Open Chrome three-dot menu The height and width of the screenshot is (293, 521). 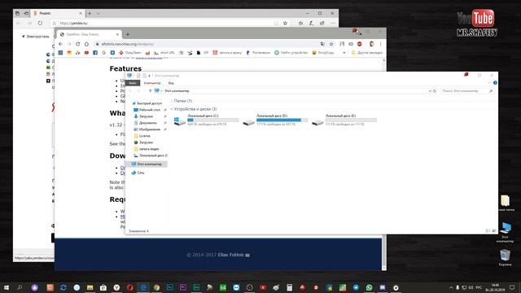[380, 44]
